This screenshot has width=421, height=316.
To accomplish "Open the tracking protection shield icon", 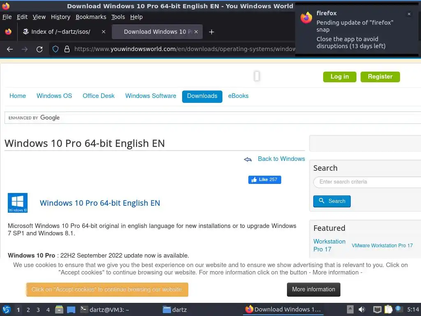I will coord(56,49).
